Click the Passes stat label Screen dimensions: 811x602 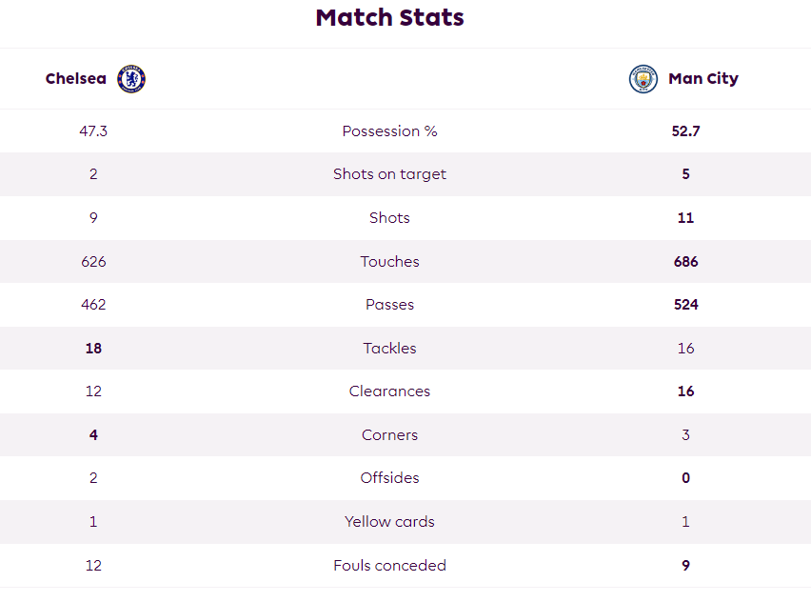click(390, 305)
